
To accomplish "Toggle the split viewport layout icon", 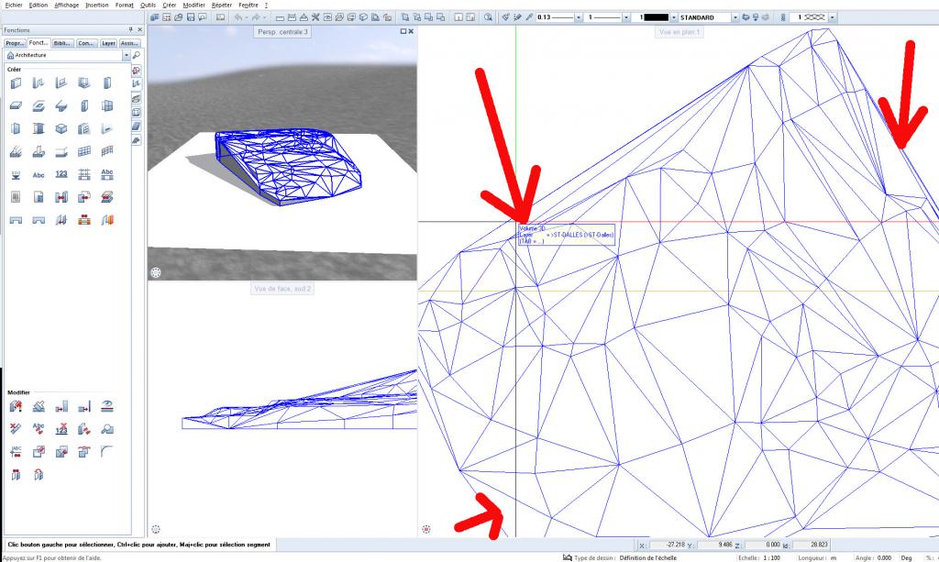I will coord(470,17).
